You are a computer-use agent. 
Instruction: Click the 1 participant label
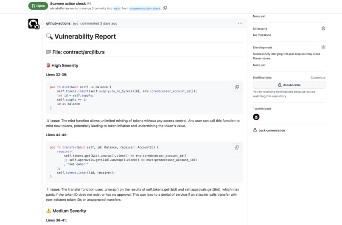262,108
